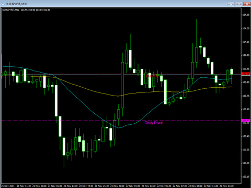Select the Daily Pivot label
This screenshot has width=251, height=188.
pos(154,123)
